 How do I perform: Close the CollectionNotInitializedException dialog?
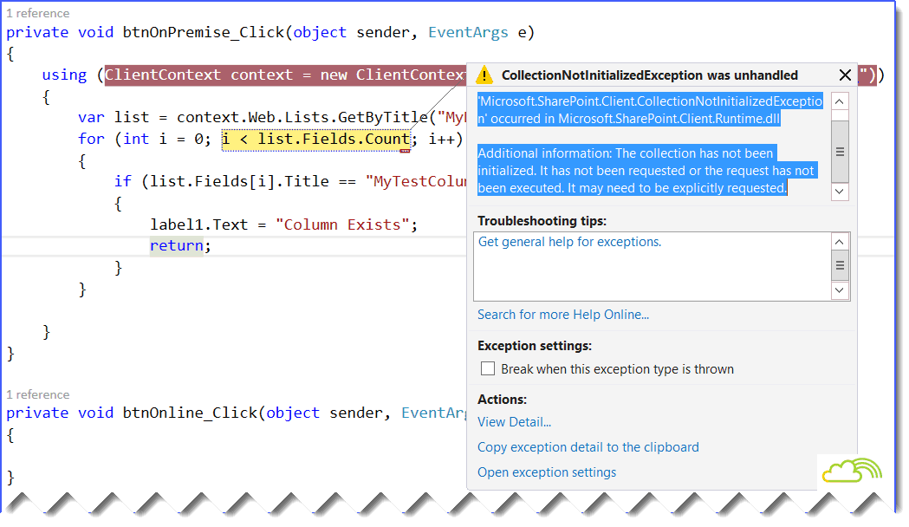pos(845,75)
